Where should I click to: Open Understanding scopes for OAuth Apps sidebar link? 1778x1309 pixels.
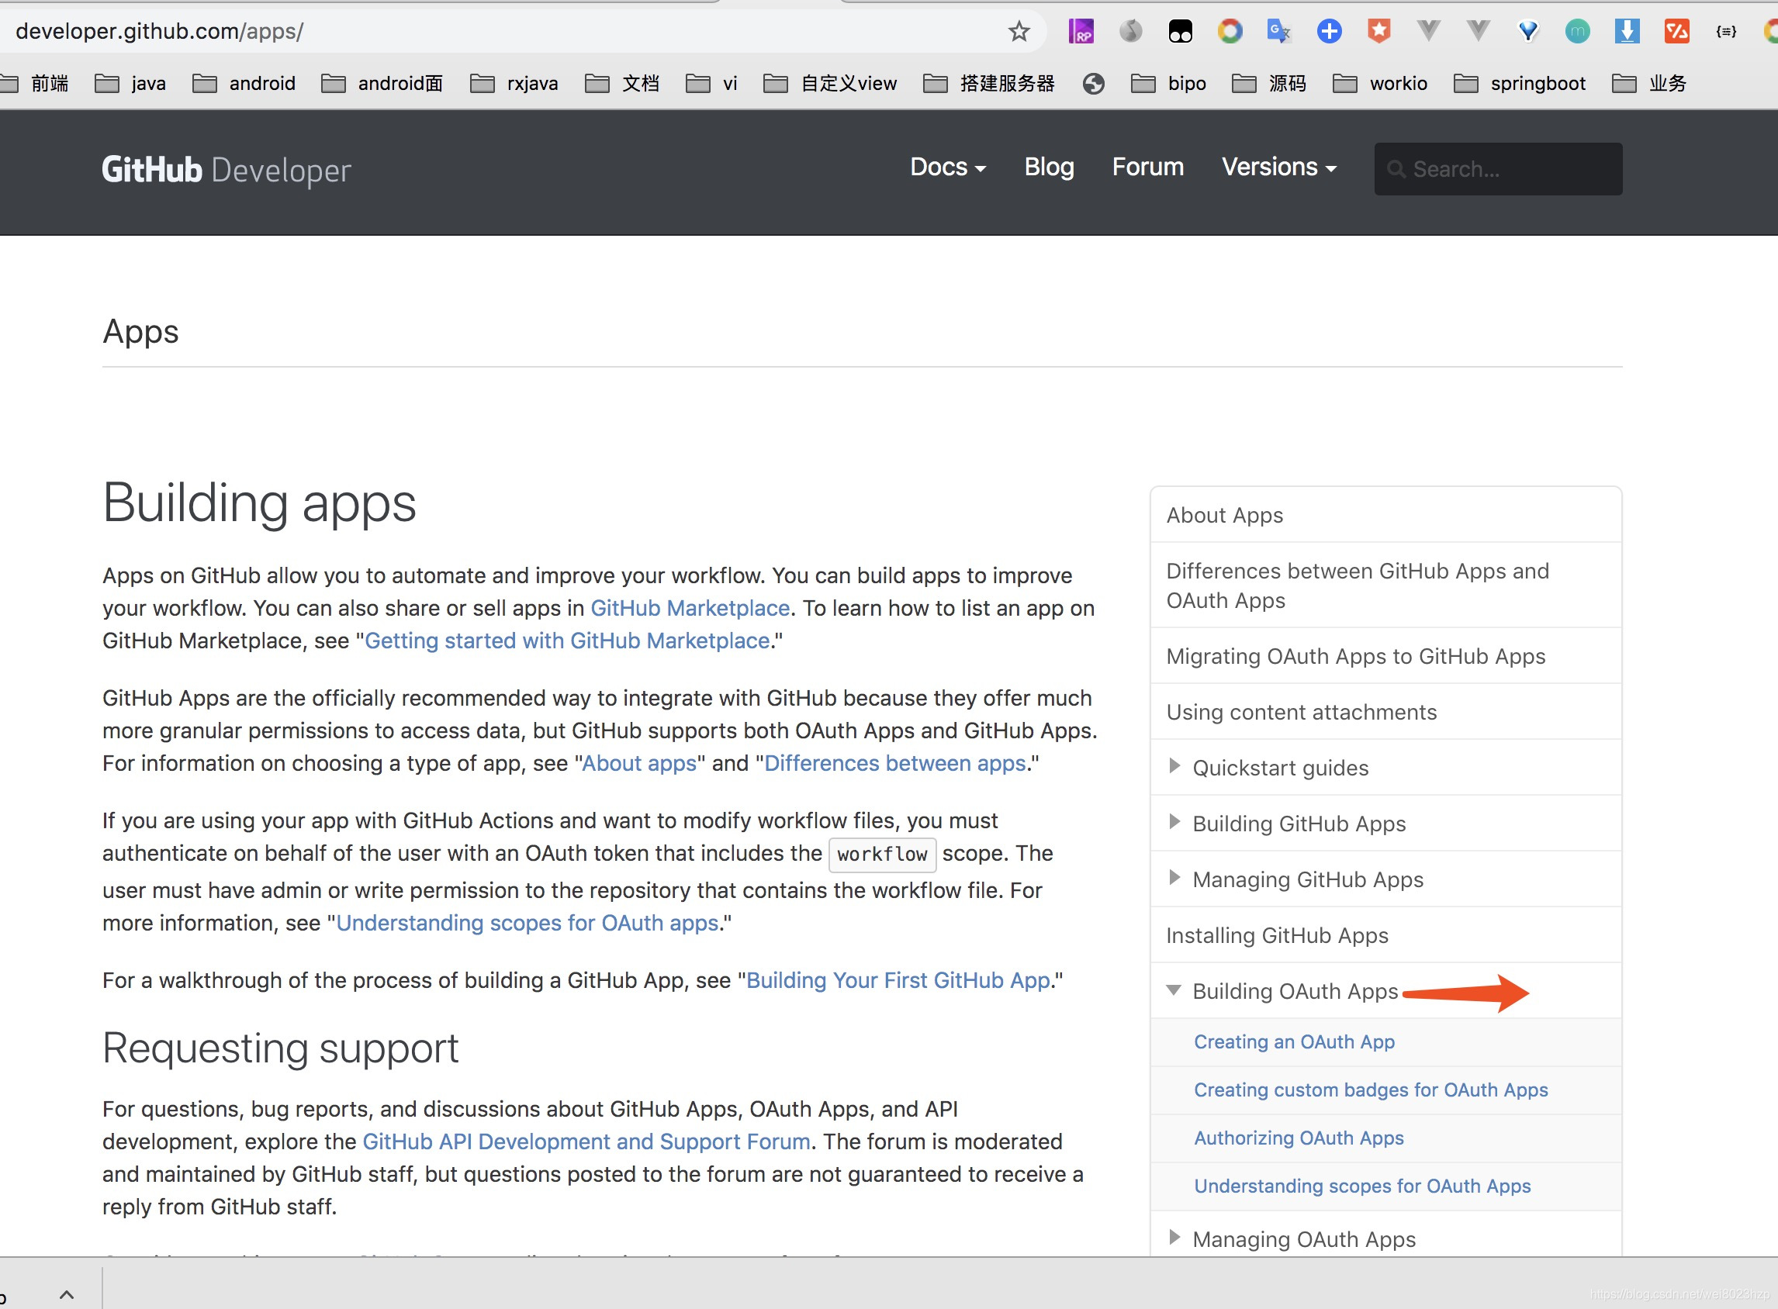click(x=1362, y=1186)
